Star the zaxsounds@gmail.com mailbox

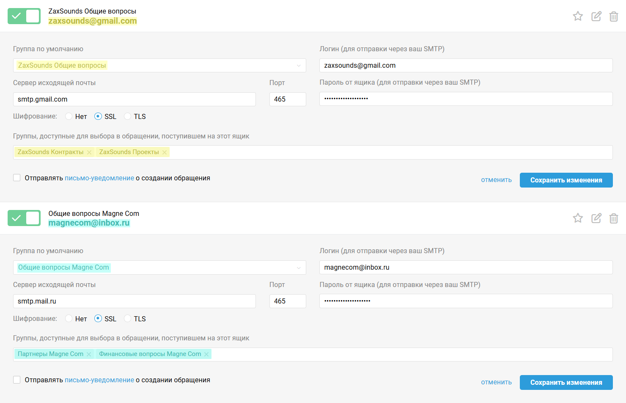tap(578, 16)
